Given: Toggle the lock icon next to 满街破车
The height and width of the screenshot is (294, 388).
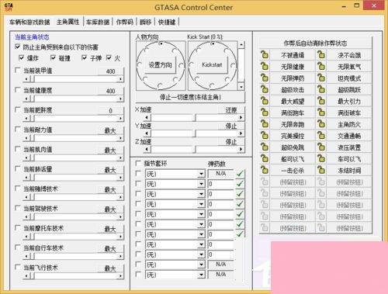Looking at the screenshot, I should (321, 112).
